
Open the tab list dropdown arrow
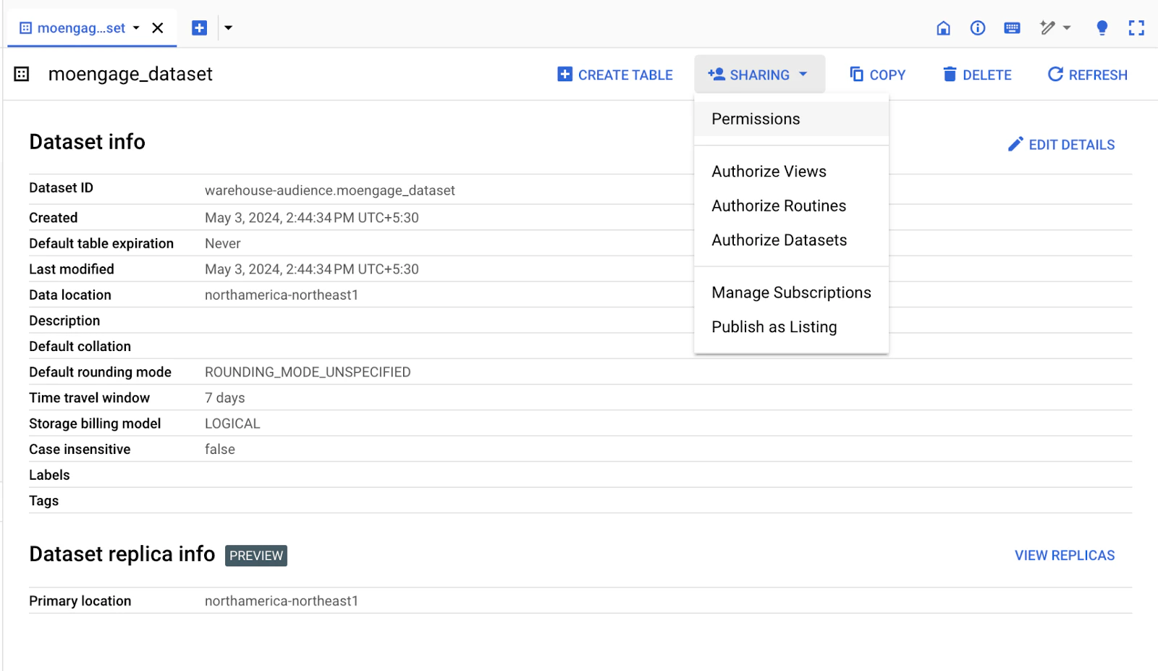tap(228, 27)
